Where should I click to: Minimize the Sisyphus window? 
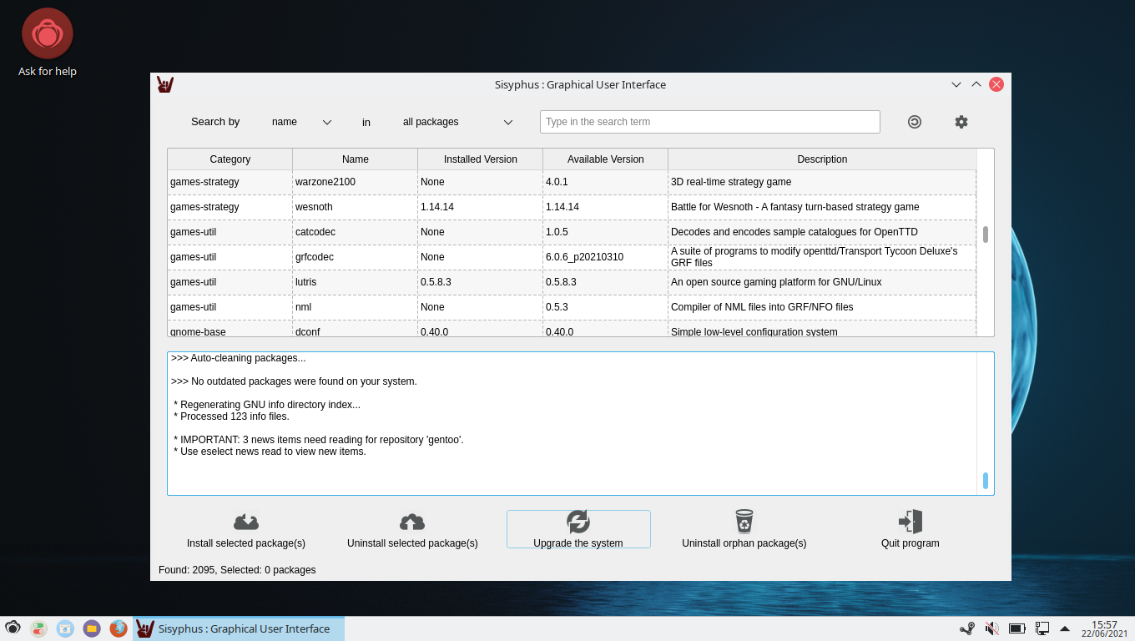click(x=956, y=84)
